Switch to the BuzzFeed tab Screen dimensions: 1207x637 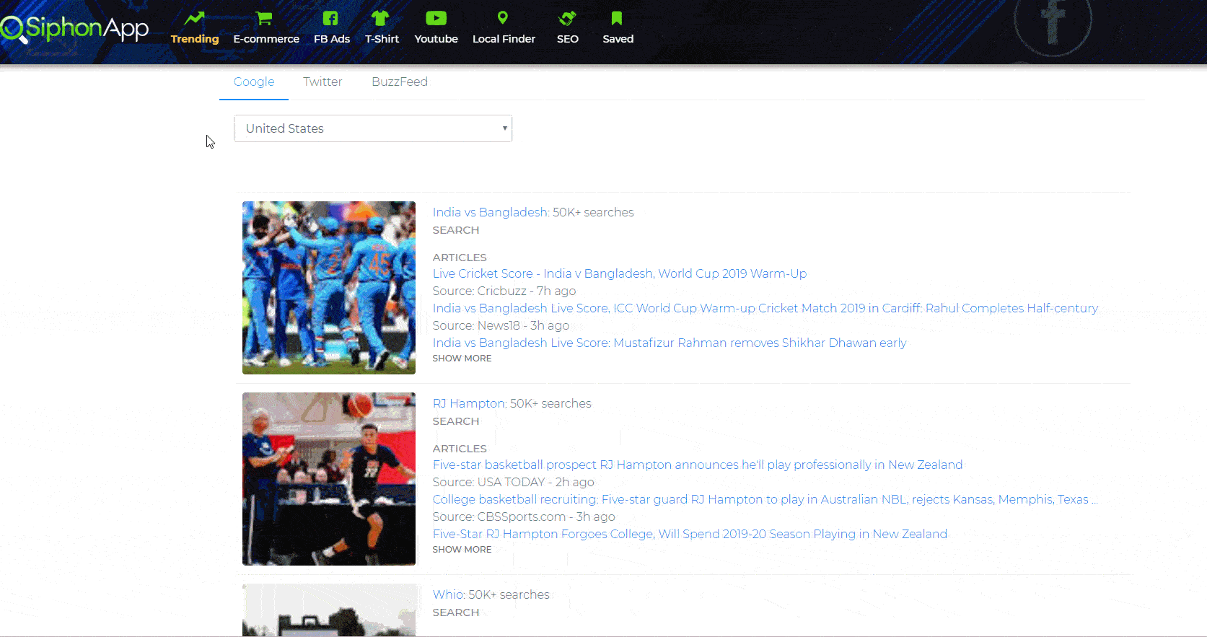pos(400,82)
